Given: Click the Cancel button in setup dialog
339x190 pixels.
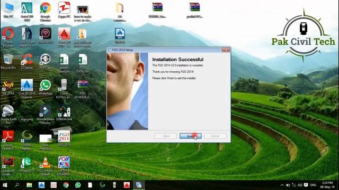Looking at the screenshot, I should (216, 136).
